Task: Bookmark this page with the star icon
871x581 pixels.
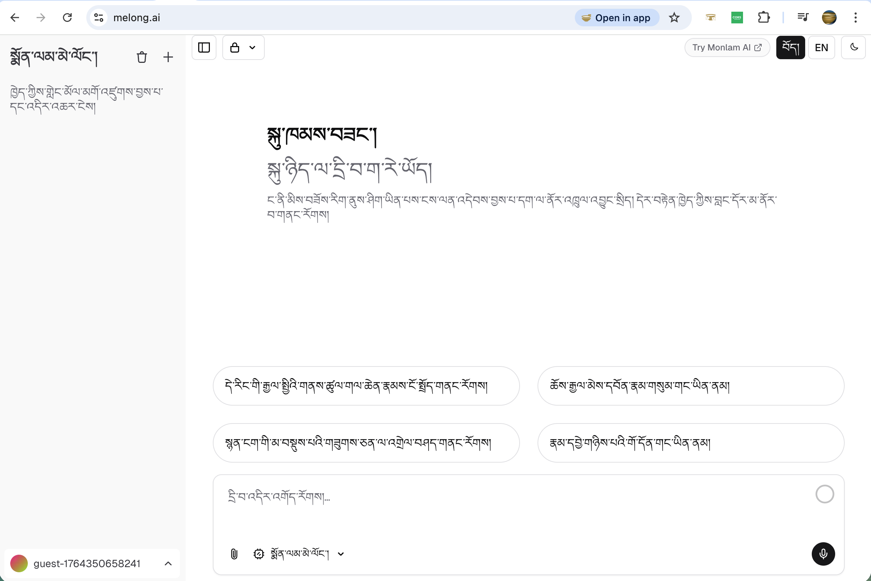Action: pos(674,18)
